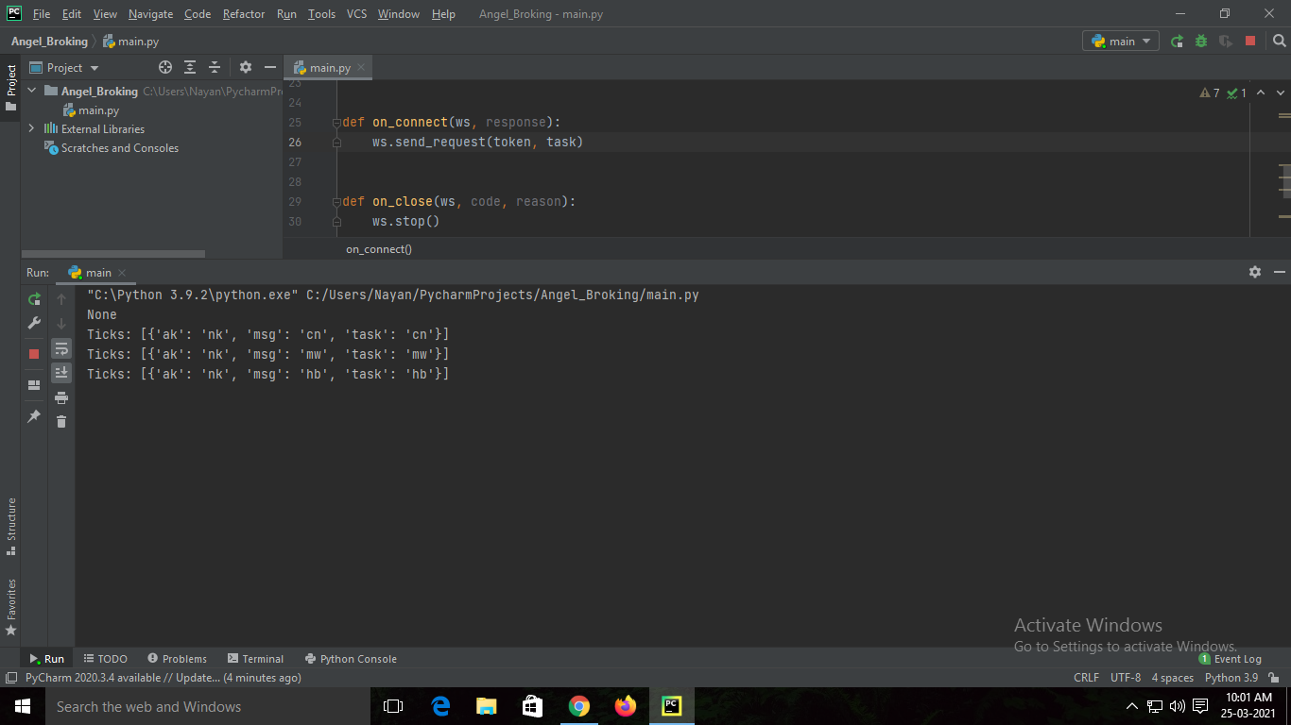The height and width of the screenshot is (725, 1291).
Task: Clear all console output with trash icon
Action: pyautogui.click(x=61, y=422)
